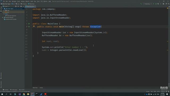This screenshot has width=170, height=96.
Task: Open File Explorer from the taskbar
Action: tap(28, 94)
